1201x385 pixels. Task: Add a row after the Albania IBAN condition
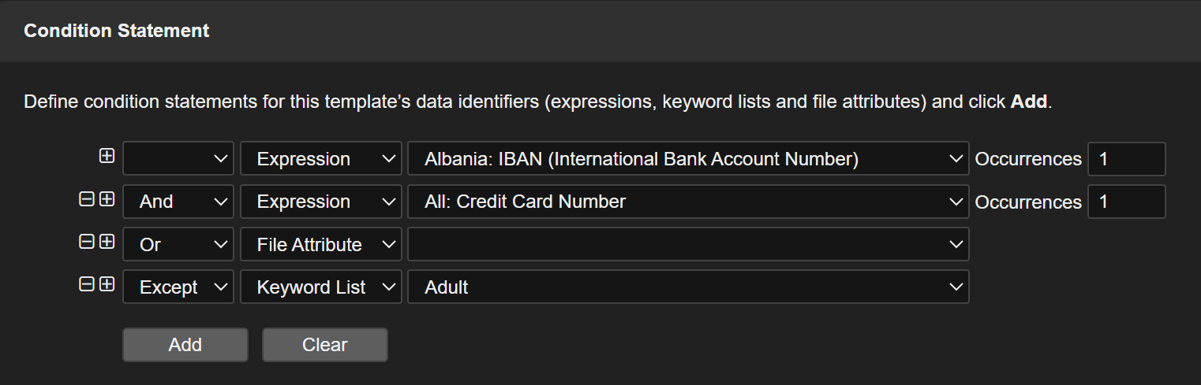(x=107, y=157)
